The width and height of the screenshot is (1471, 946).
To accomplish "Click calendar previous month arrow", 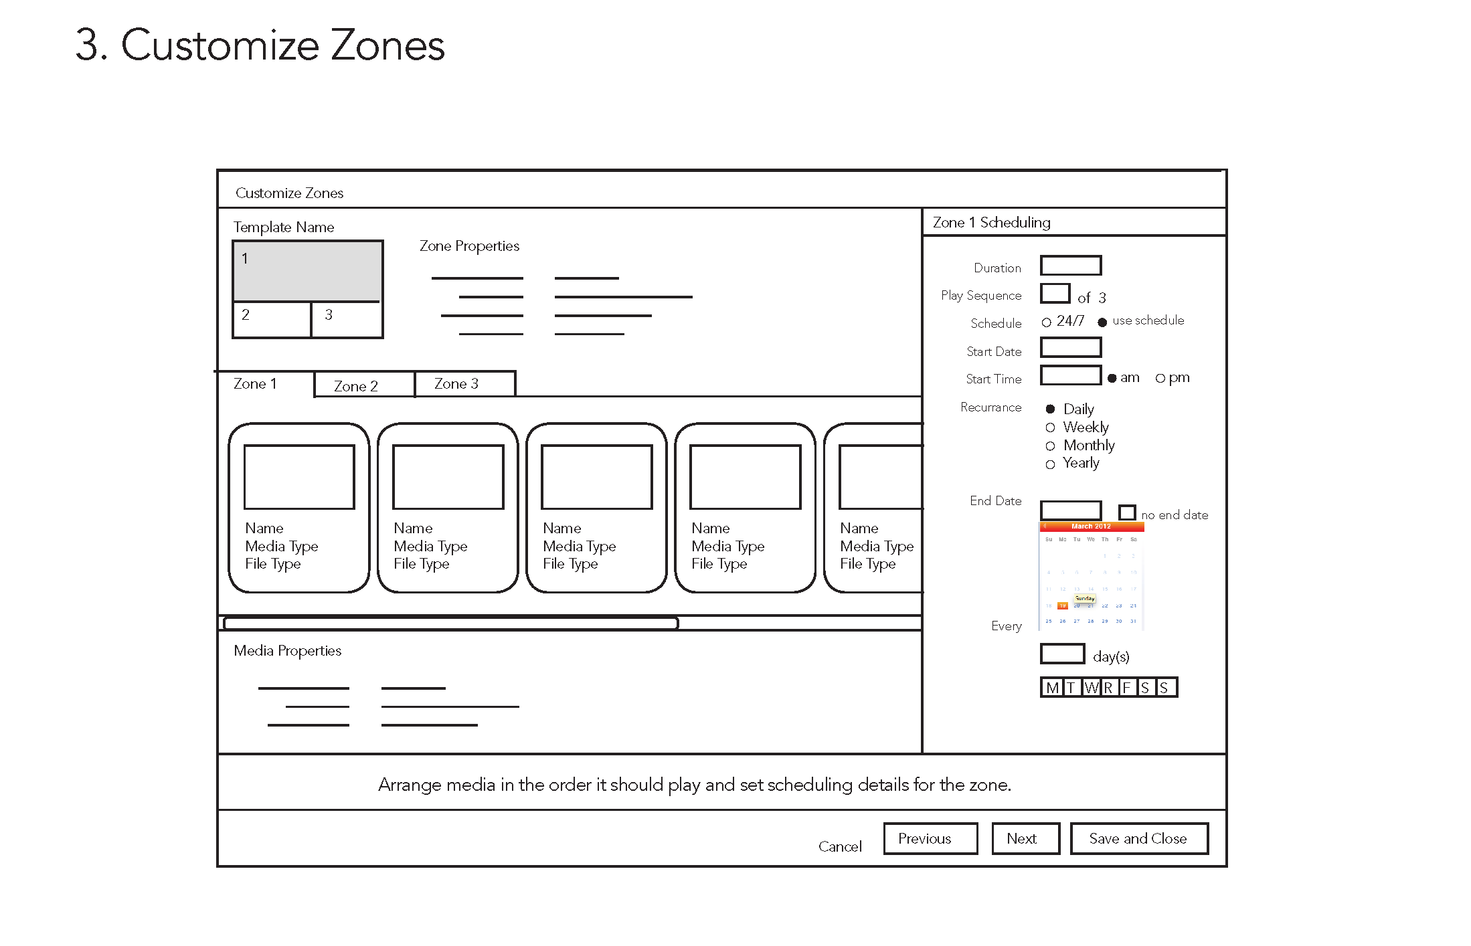I will tap(1045, 527).
